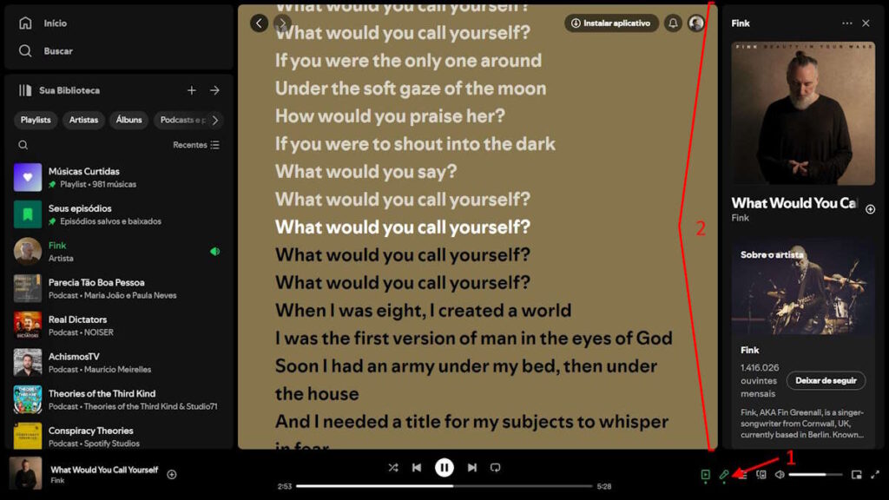Expand library with arrow icon
This screenshot has height=500, width=889.
[x=215, y=90]
